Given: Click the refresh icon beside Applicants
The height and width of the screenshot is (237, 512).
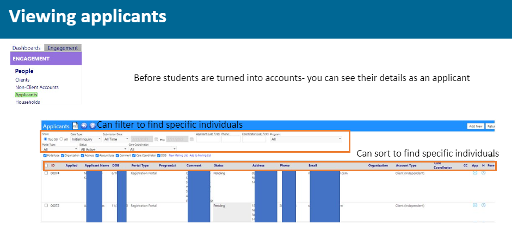Looking at the screenshot, I should tap(92, 126).
